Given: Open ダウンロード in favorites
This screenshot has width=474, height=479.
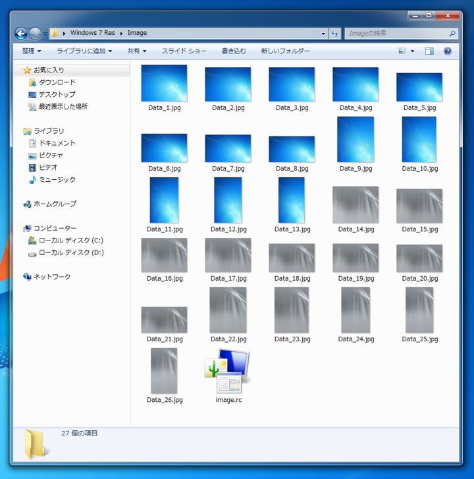Looking at the screenshot, I should tap(57, 82).
